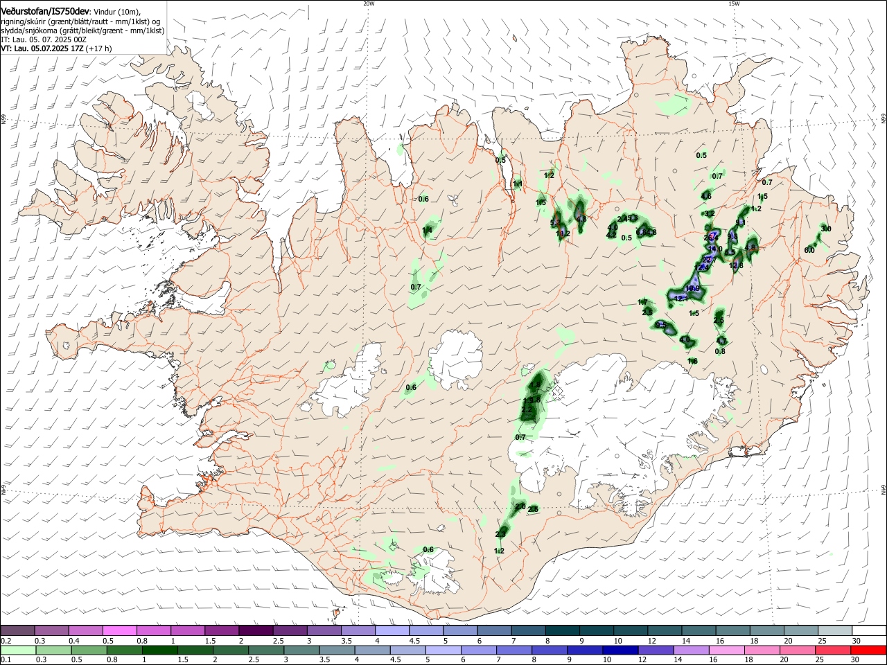Image resolution: width=887 pixels, height=665 pixels.
Task: Click the 6.0 precipitation value in the east
Action: pos(809,250)
